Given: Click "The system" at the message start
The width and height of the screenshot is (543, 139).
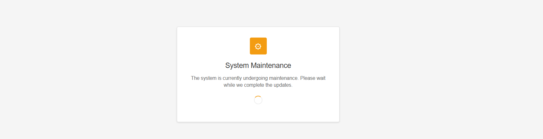Looking at the screenshot, I should point(203,78).
